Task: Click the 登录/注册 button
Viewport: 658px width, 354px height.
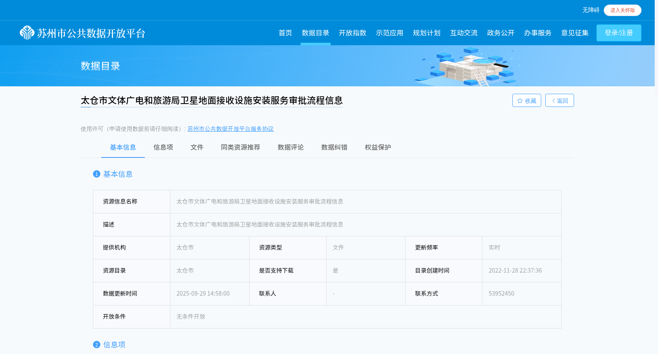Action: click(x=619, y=33)
